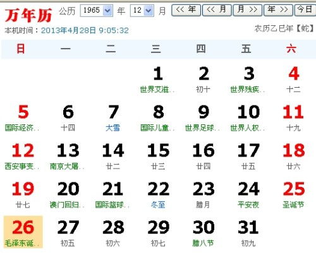Image resolution: width=316 pixels, height=262 pixels.
Task: Click the 农历乙巳年【蛇】 label
Action: point(284,28)
